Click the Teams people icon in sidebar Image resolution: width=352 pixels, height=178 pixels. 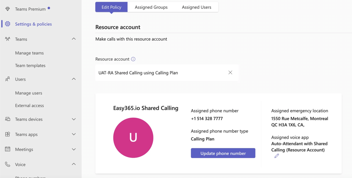pos(7,39)
